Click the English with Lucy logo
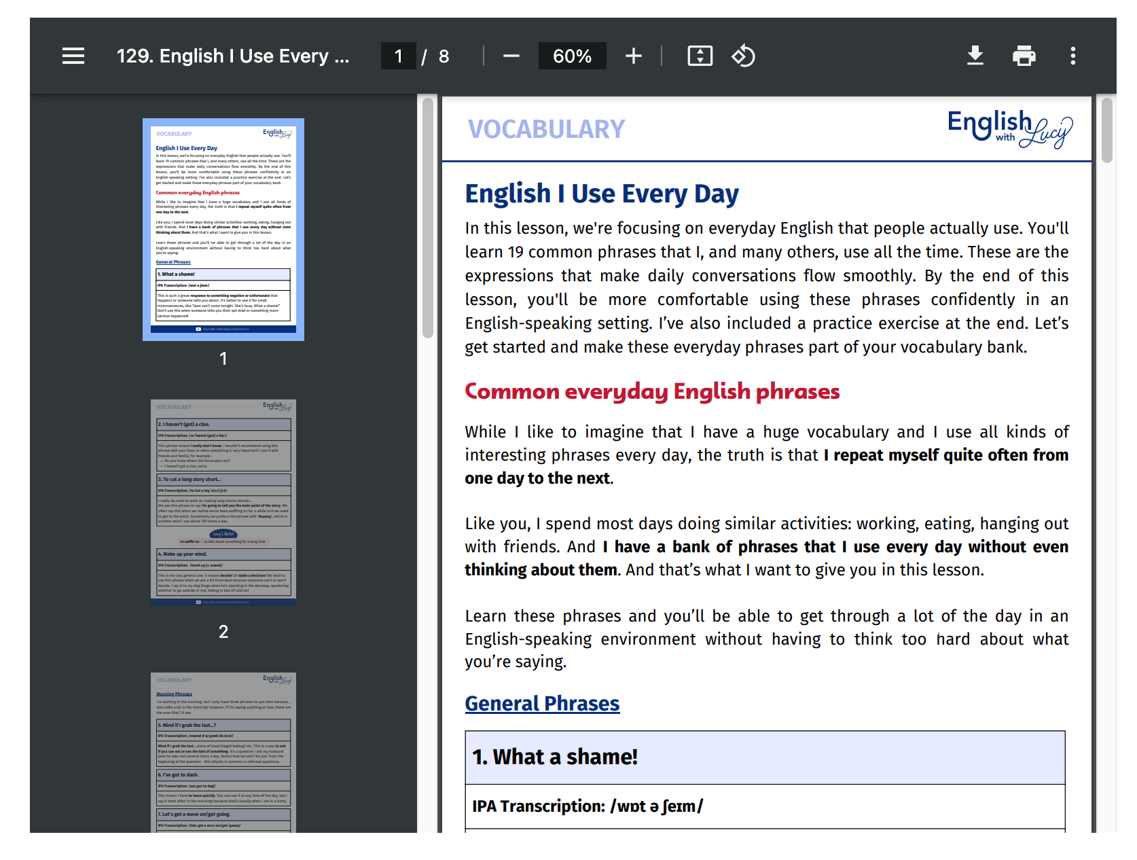Image resolution: width=1137 pixels, height=860 pixels. pyautogui.click(x=1009, y=128)
